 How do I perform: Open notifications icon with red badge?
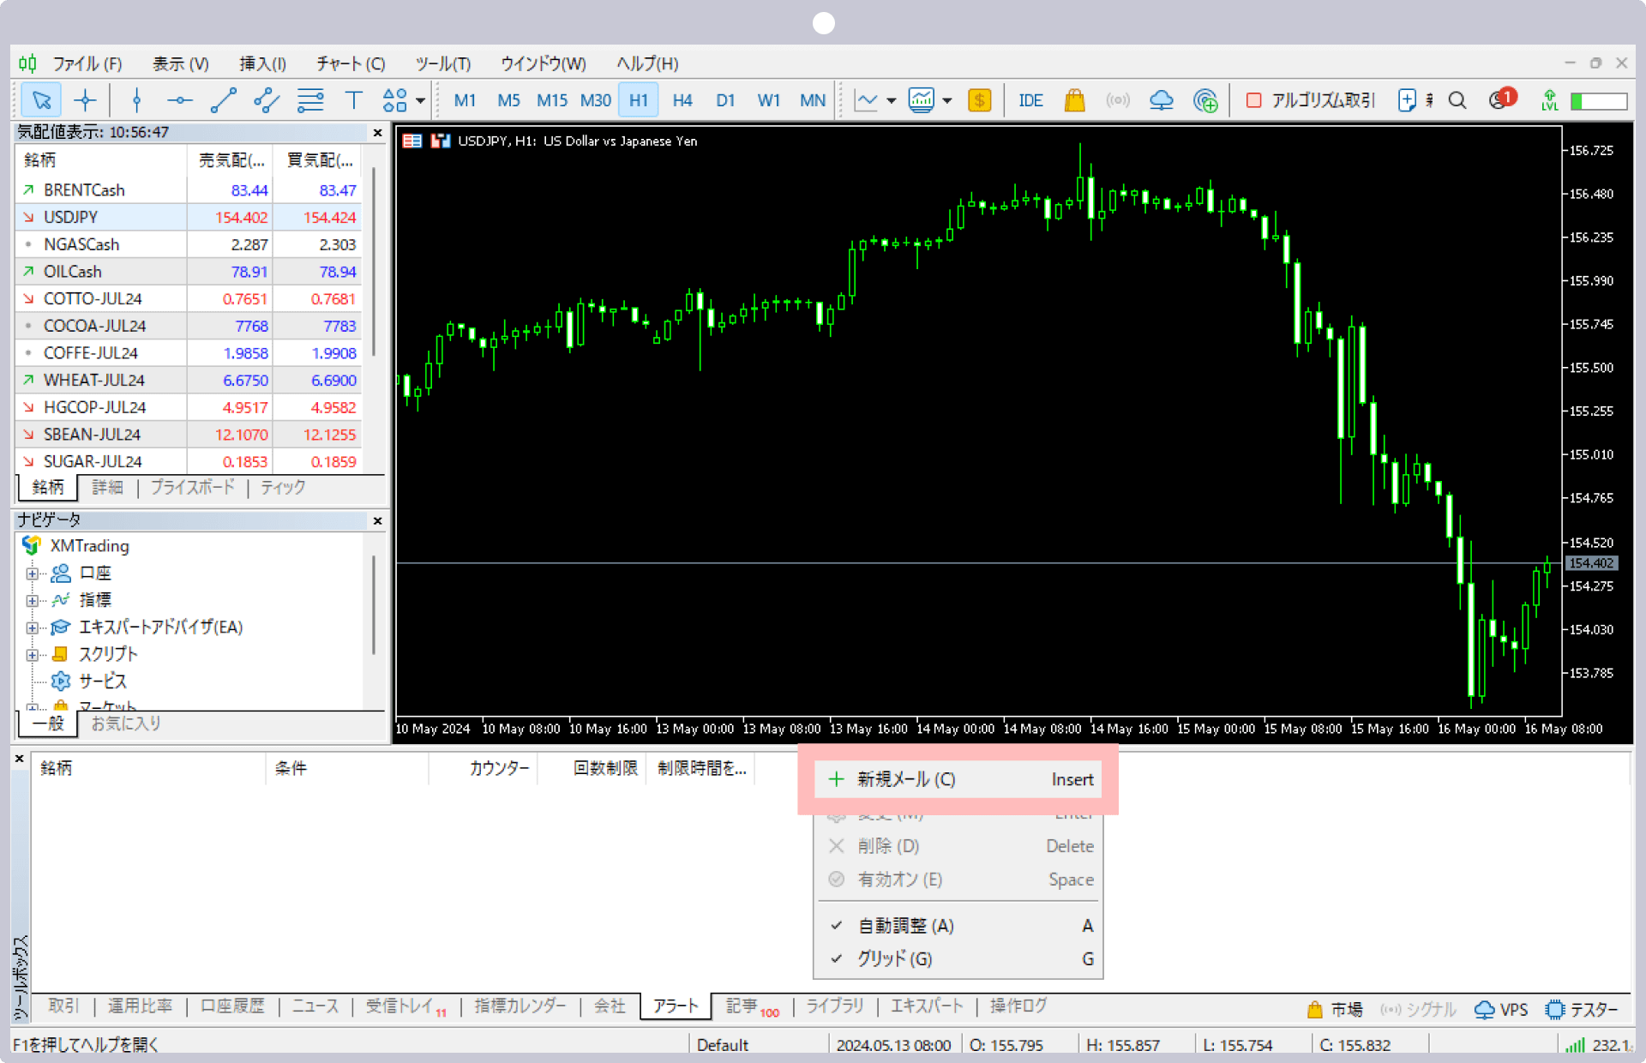point(1502,99)
